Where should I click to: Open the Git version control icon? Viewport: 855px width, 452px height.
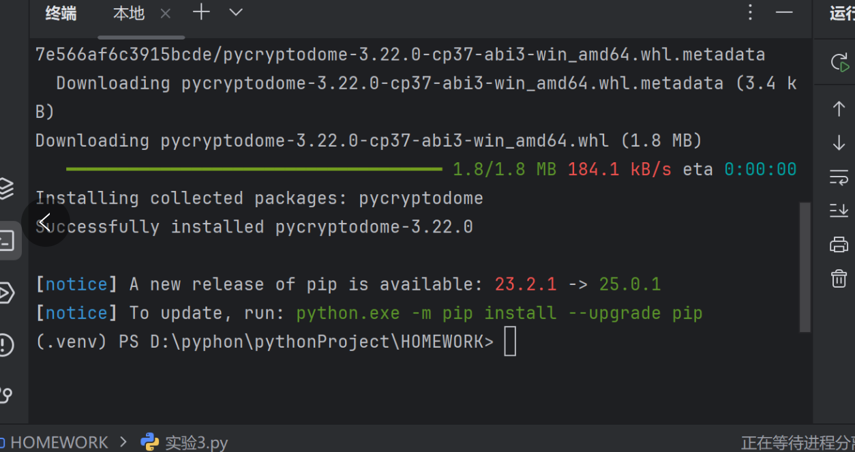click(x=6, y=395)
